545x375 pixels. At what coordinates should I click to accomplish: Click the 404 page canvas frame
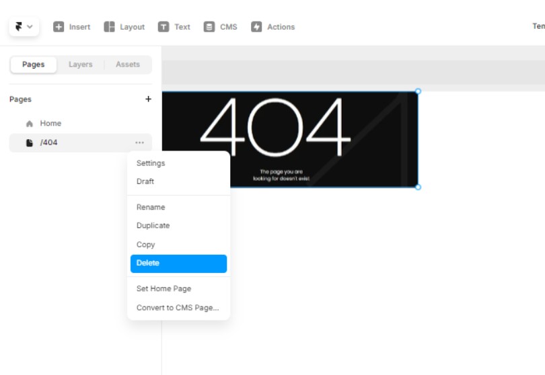point(289,139)
